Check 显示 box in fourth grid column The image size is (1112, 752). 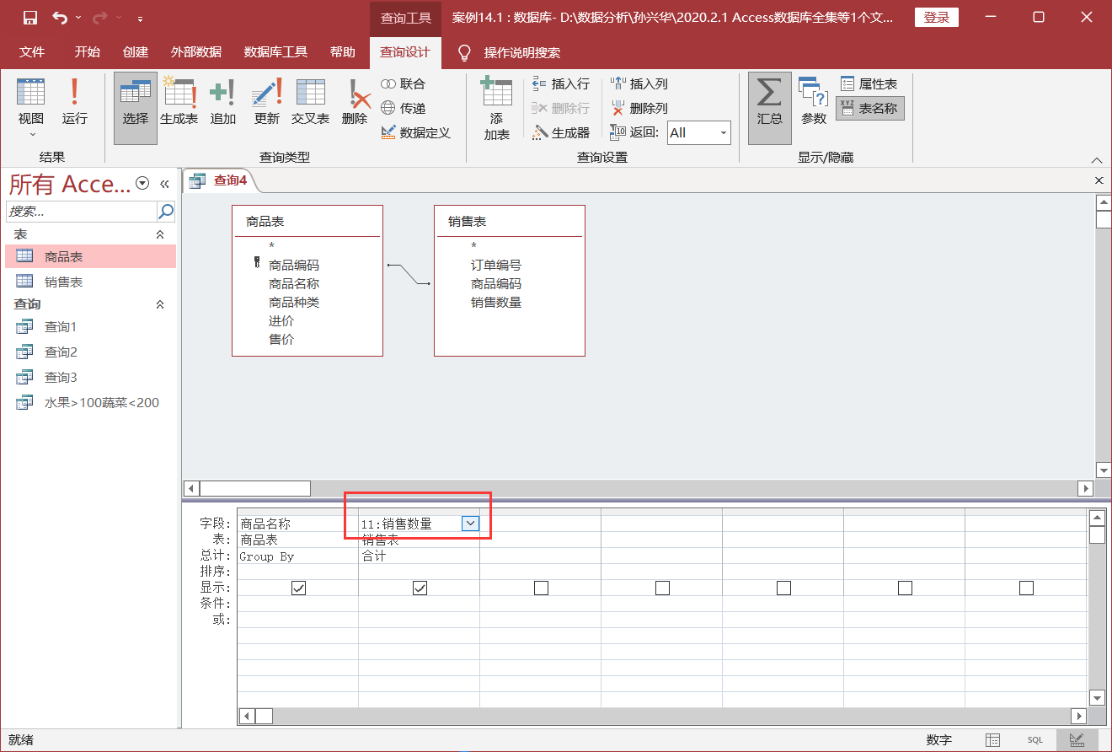(662, 588)
